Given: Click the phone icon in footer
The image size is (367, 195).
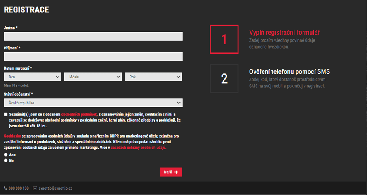Looking at the screenshot, I should (5, 188).
